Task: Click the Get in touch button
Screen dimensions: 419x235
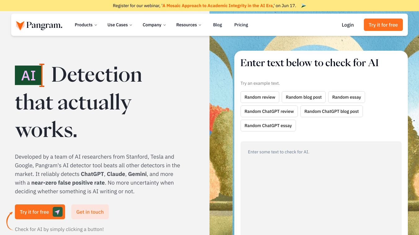Action: pyautogui.click(x=90, y=212)
